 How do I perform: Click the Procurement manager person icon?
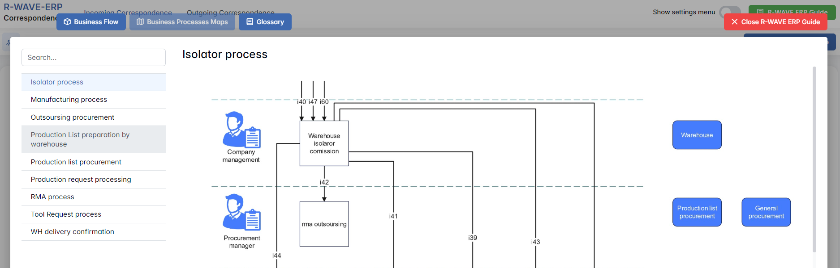click(241, 212)
